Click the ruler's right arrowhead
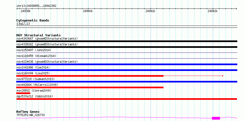 (x=236, y=9)
